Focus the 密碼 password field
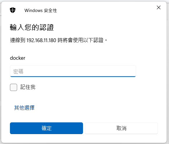The image size is (169, 144). (73, 71)
